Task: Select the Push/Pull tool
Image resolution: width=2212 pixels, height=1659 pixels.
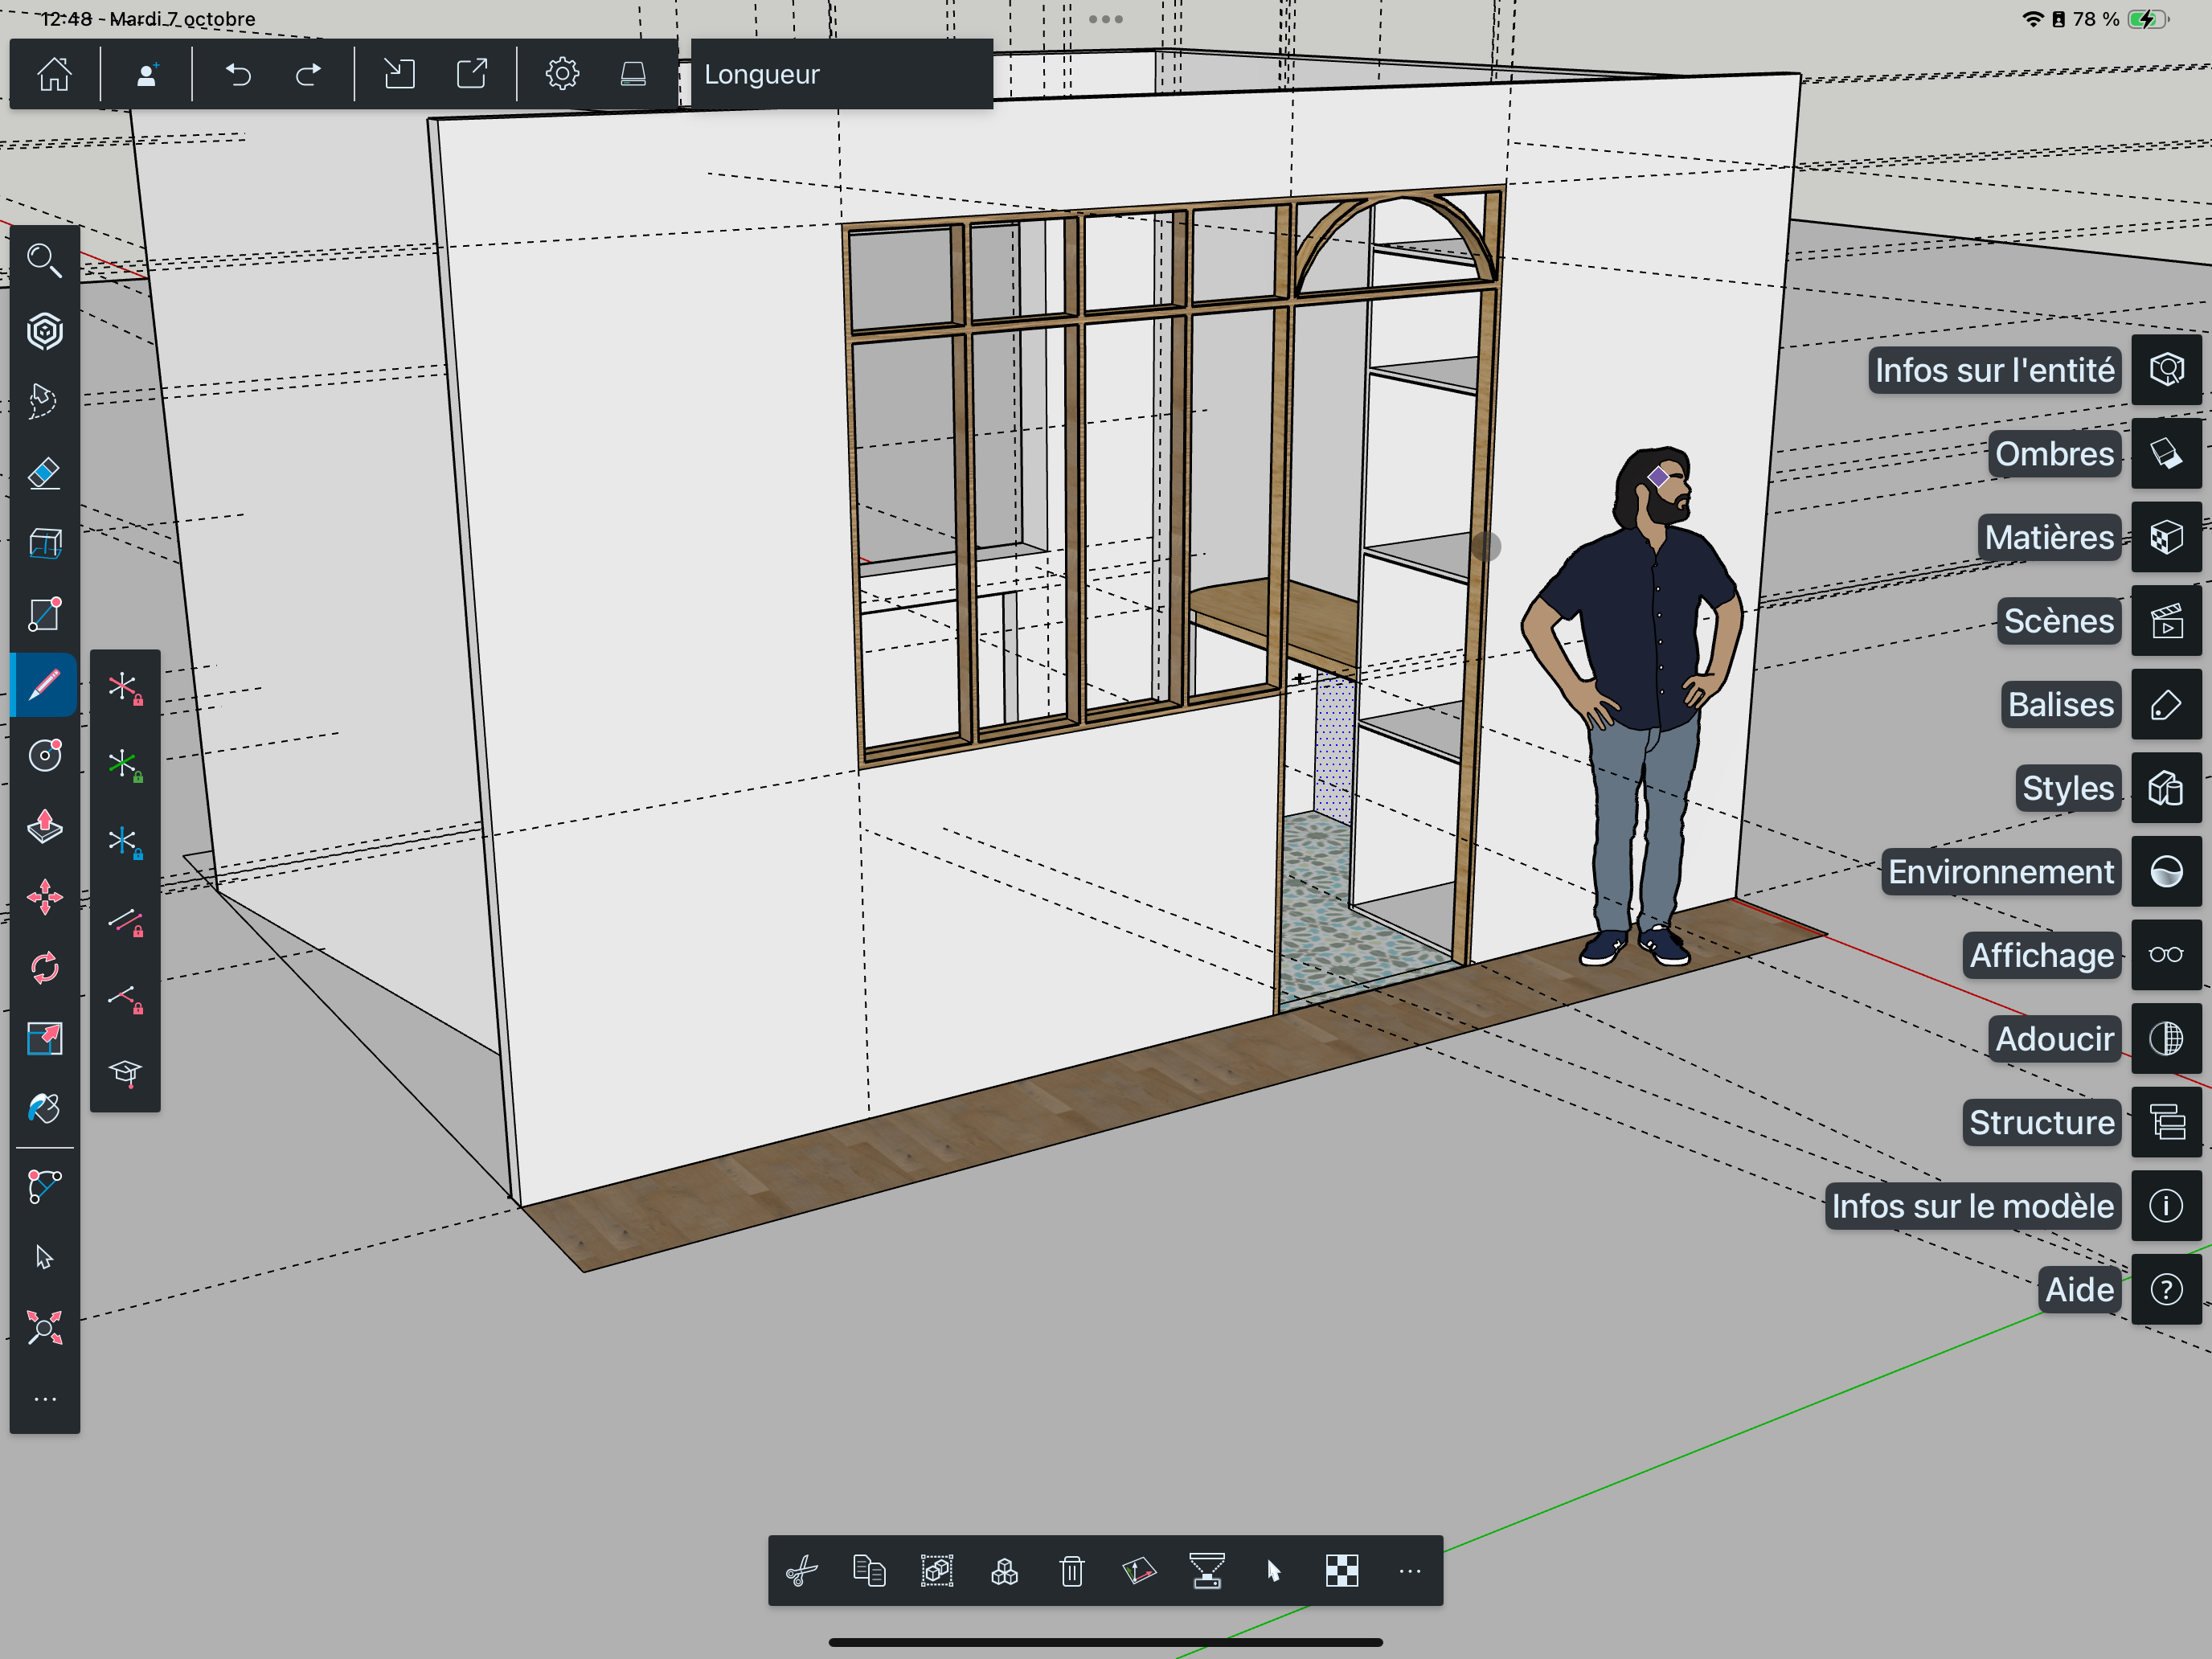Action: [x=44, y=826]
